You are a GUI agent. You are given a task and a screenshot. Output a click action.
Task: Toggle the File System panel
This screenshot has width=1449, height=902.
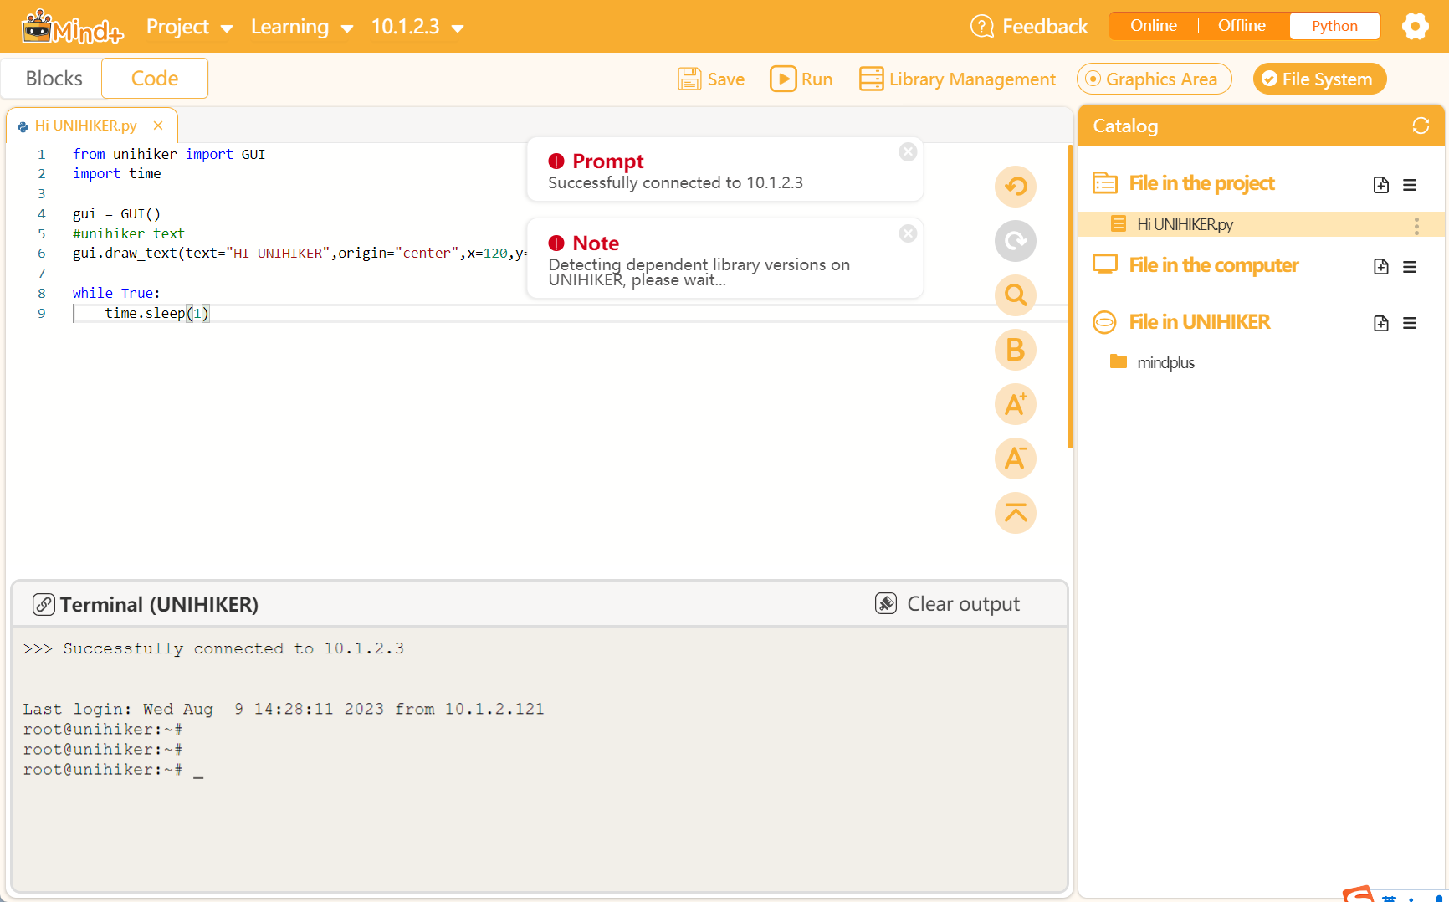(1319, 79)
